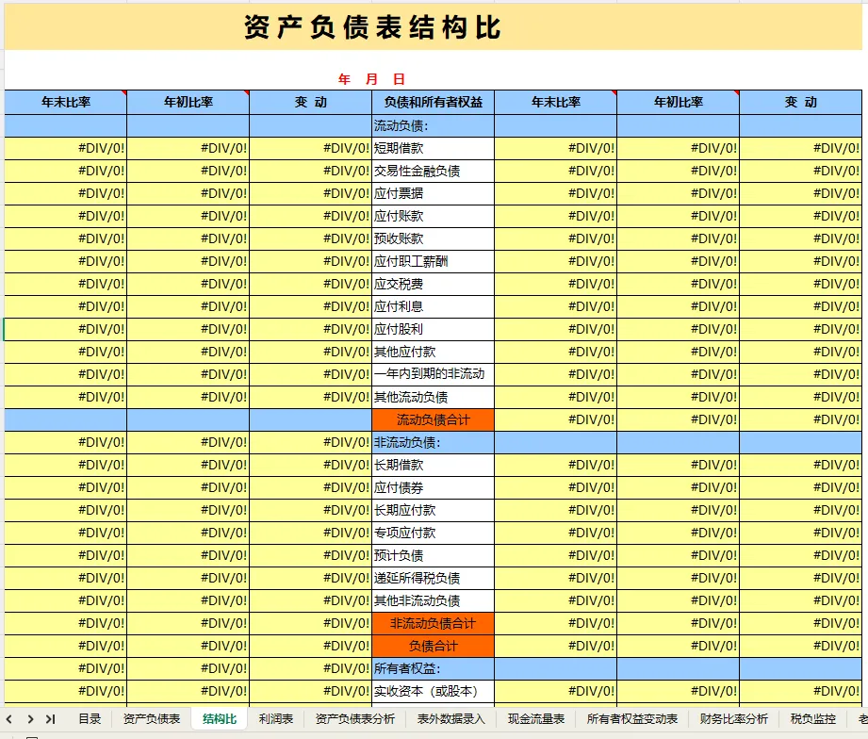The width and height of the screenshot is (868, 739).
Task: Switch to the 利润表 sheet tab
Action: click(x=276, y=718)
